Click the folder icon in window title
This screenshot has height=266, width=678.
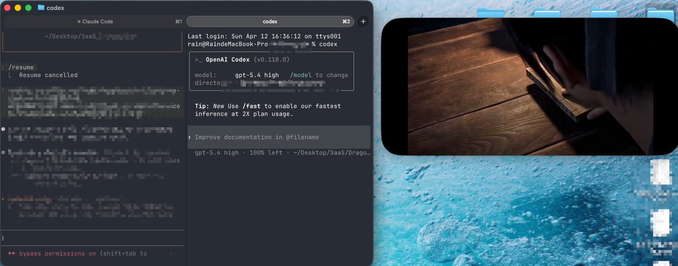pyautogui.click(x=41, y=8)
